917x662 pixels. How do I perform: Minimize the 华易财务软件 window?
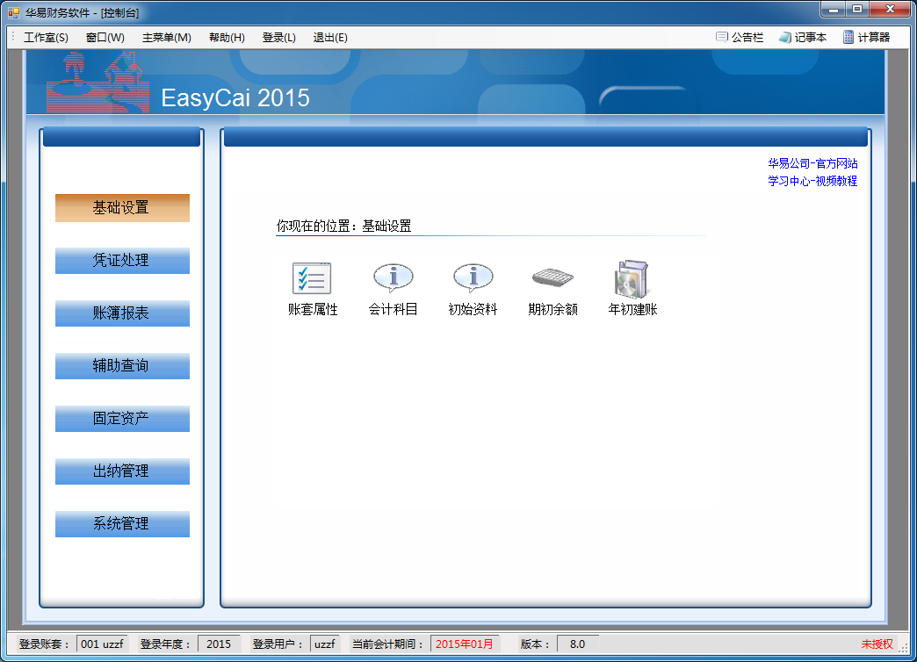(x=834, y=10)
